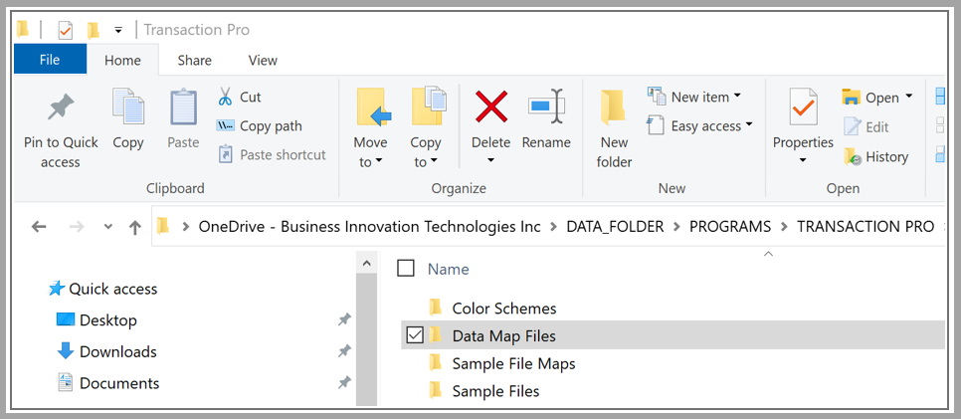Select the Data Map Files folder name

pyautogui.click(x=503, y=336)
